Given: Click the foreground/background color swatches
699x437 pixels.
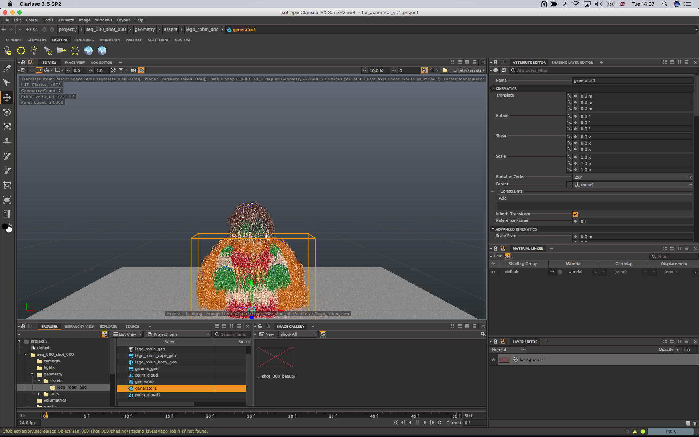Looking at the screenshot, I should click(x=7, y=228).
